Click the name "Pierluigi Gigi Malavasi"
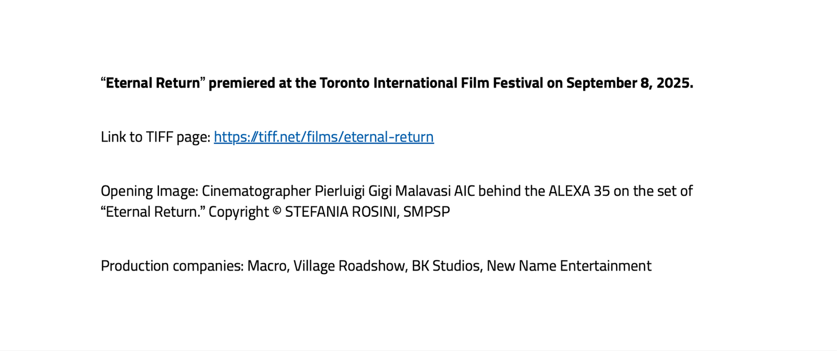Viewport: 837px width, 351px height. click(382, 191)
